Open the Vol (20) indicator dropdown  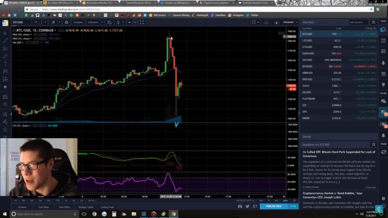(23, 43)
